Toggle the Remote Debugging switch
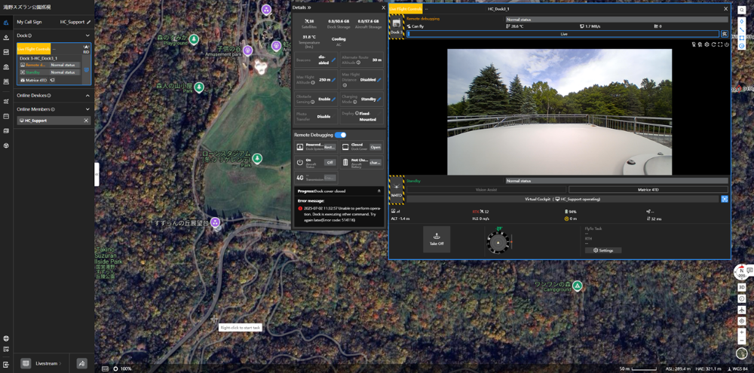 click(x=341, y=135)
